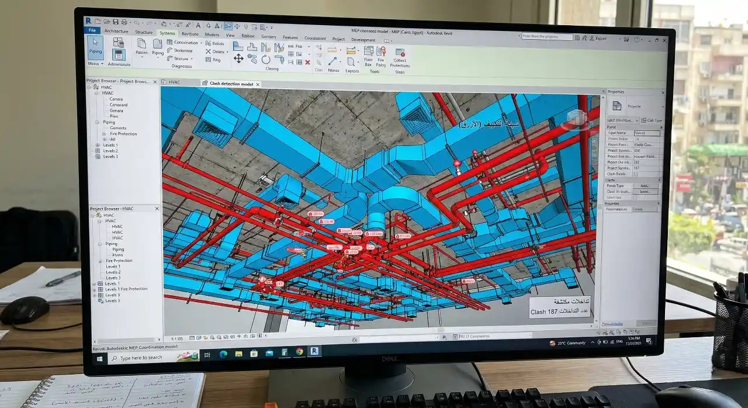Toggle the Clash Batele checkbox

pos(636,174)
